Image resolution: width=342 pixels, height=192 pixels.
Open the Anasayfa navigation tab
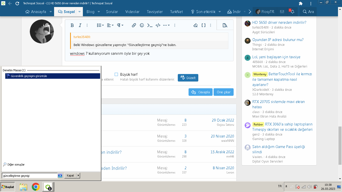click(x=36, y=12)
